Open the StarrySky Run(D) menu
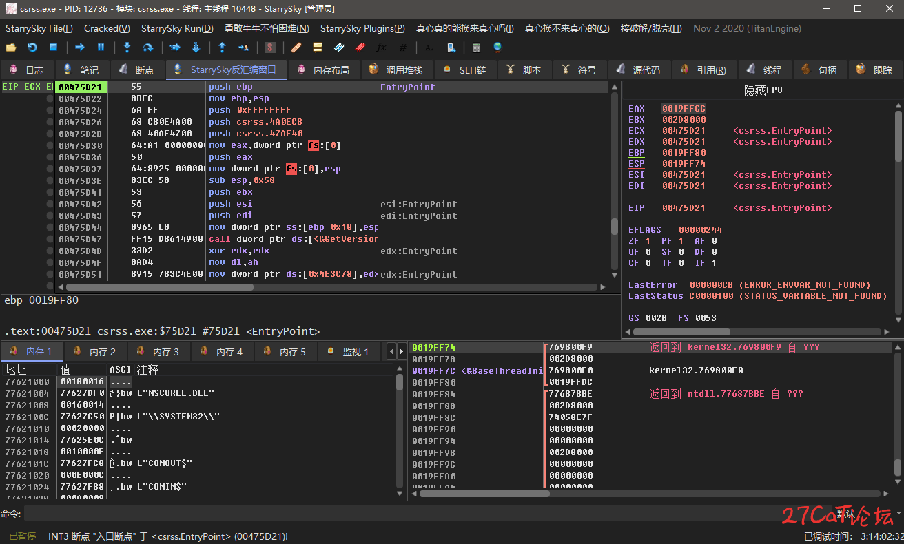904x544 pixels. click(178, 28)
